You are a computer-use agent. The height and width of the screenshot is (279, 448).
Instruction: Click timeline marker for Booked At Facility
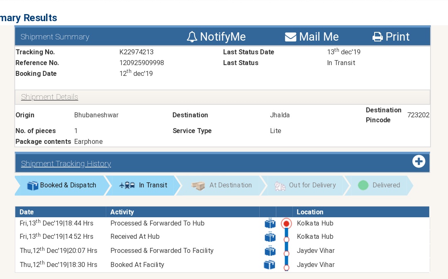click(286, 267)
